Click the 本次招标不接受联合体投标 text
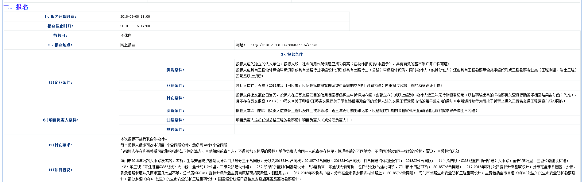This screenshot has width=584, height=182. click(x=144, y=139)
